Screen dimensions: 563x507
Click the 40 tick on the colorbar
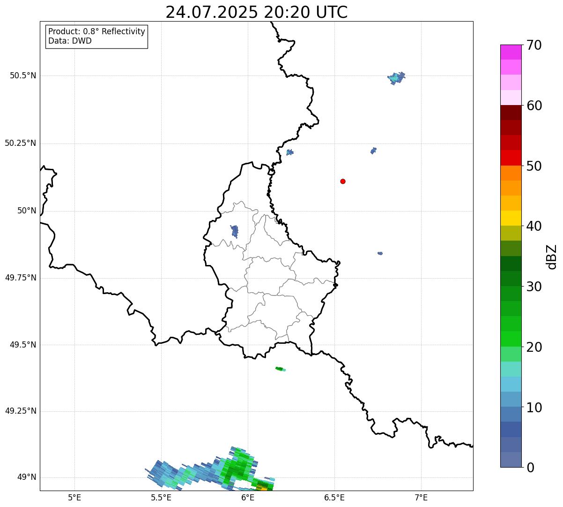coord(534,226)
